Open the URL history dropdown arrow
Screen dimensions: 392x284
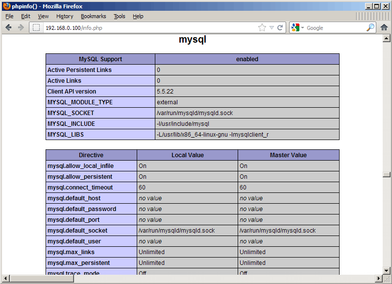point(272,27)
